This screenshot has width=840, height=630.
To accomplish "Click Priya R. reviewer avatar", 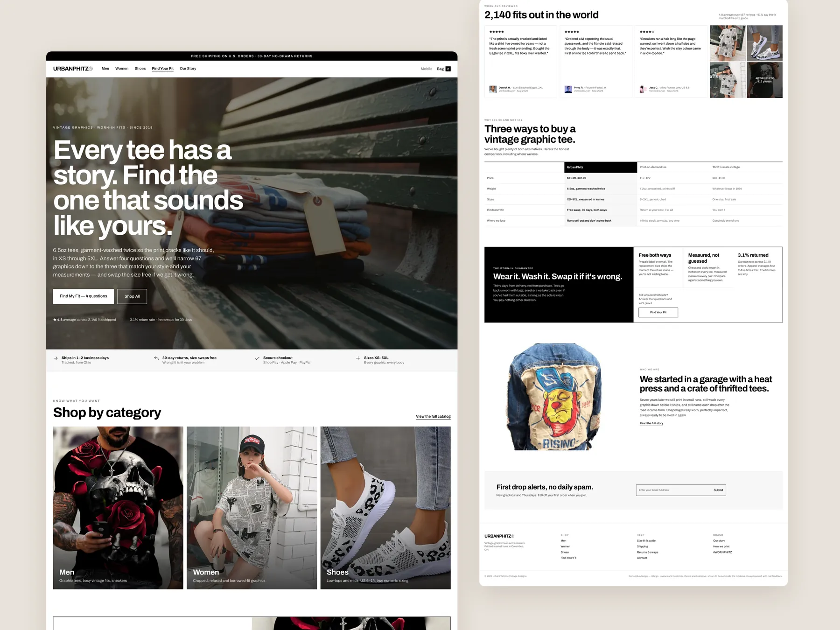I will pyautogui.click(x=568, y=89).
